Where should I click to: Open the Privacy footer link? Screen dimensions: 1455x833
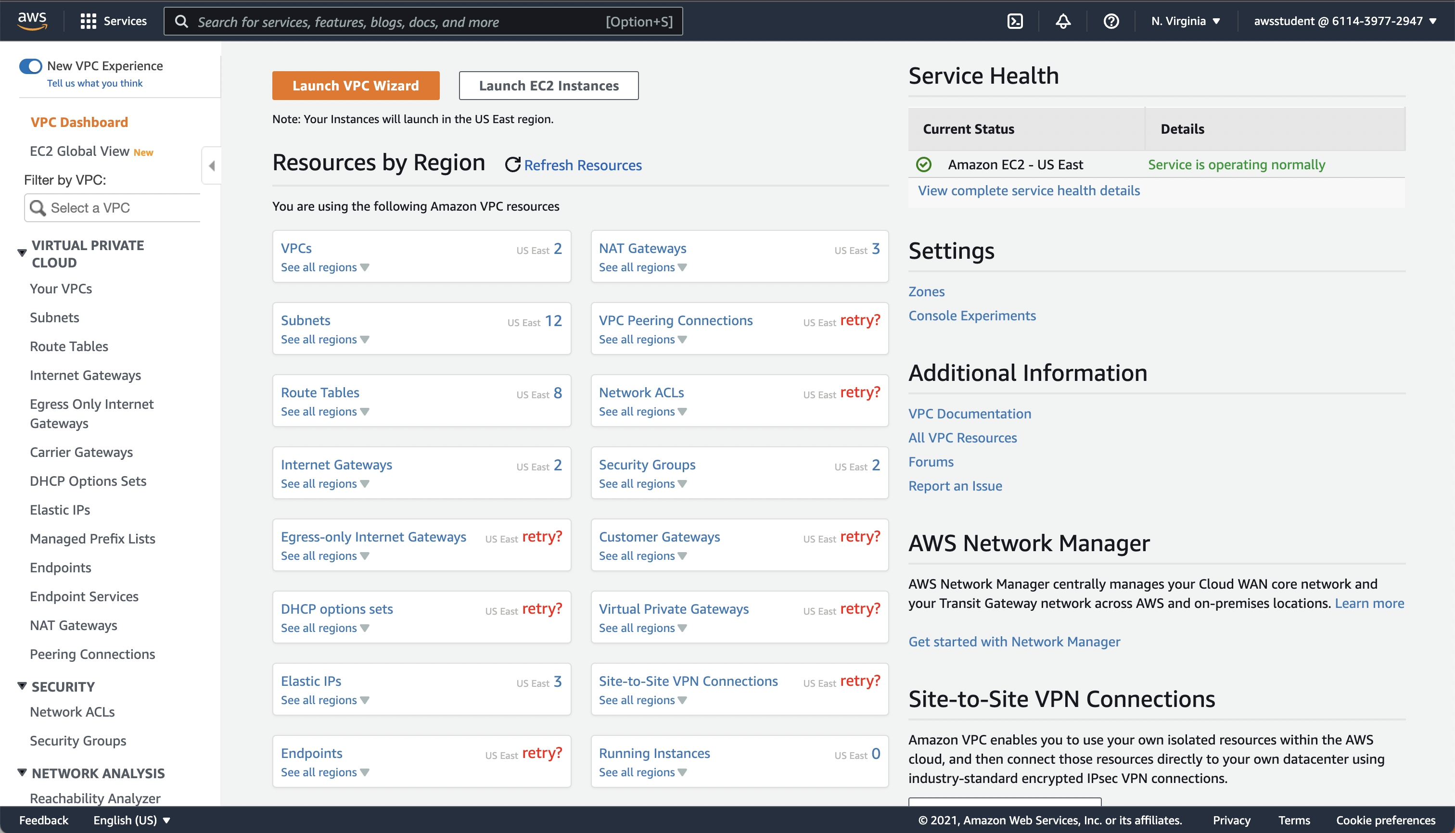(x=1231, y=820)
